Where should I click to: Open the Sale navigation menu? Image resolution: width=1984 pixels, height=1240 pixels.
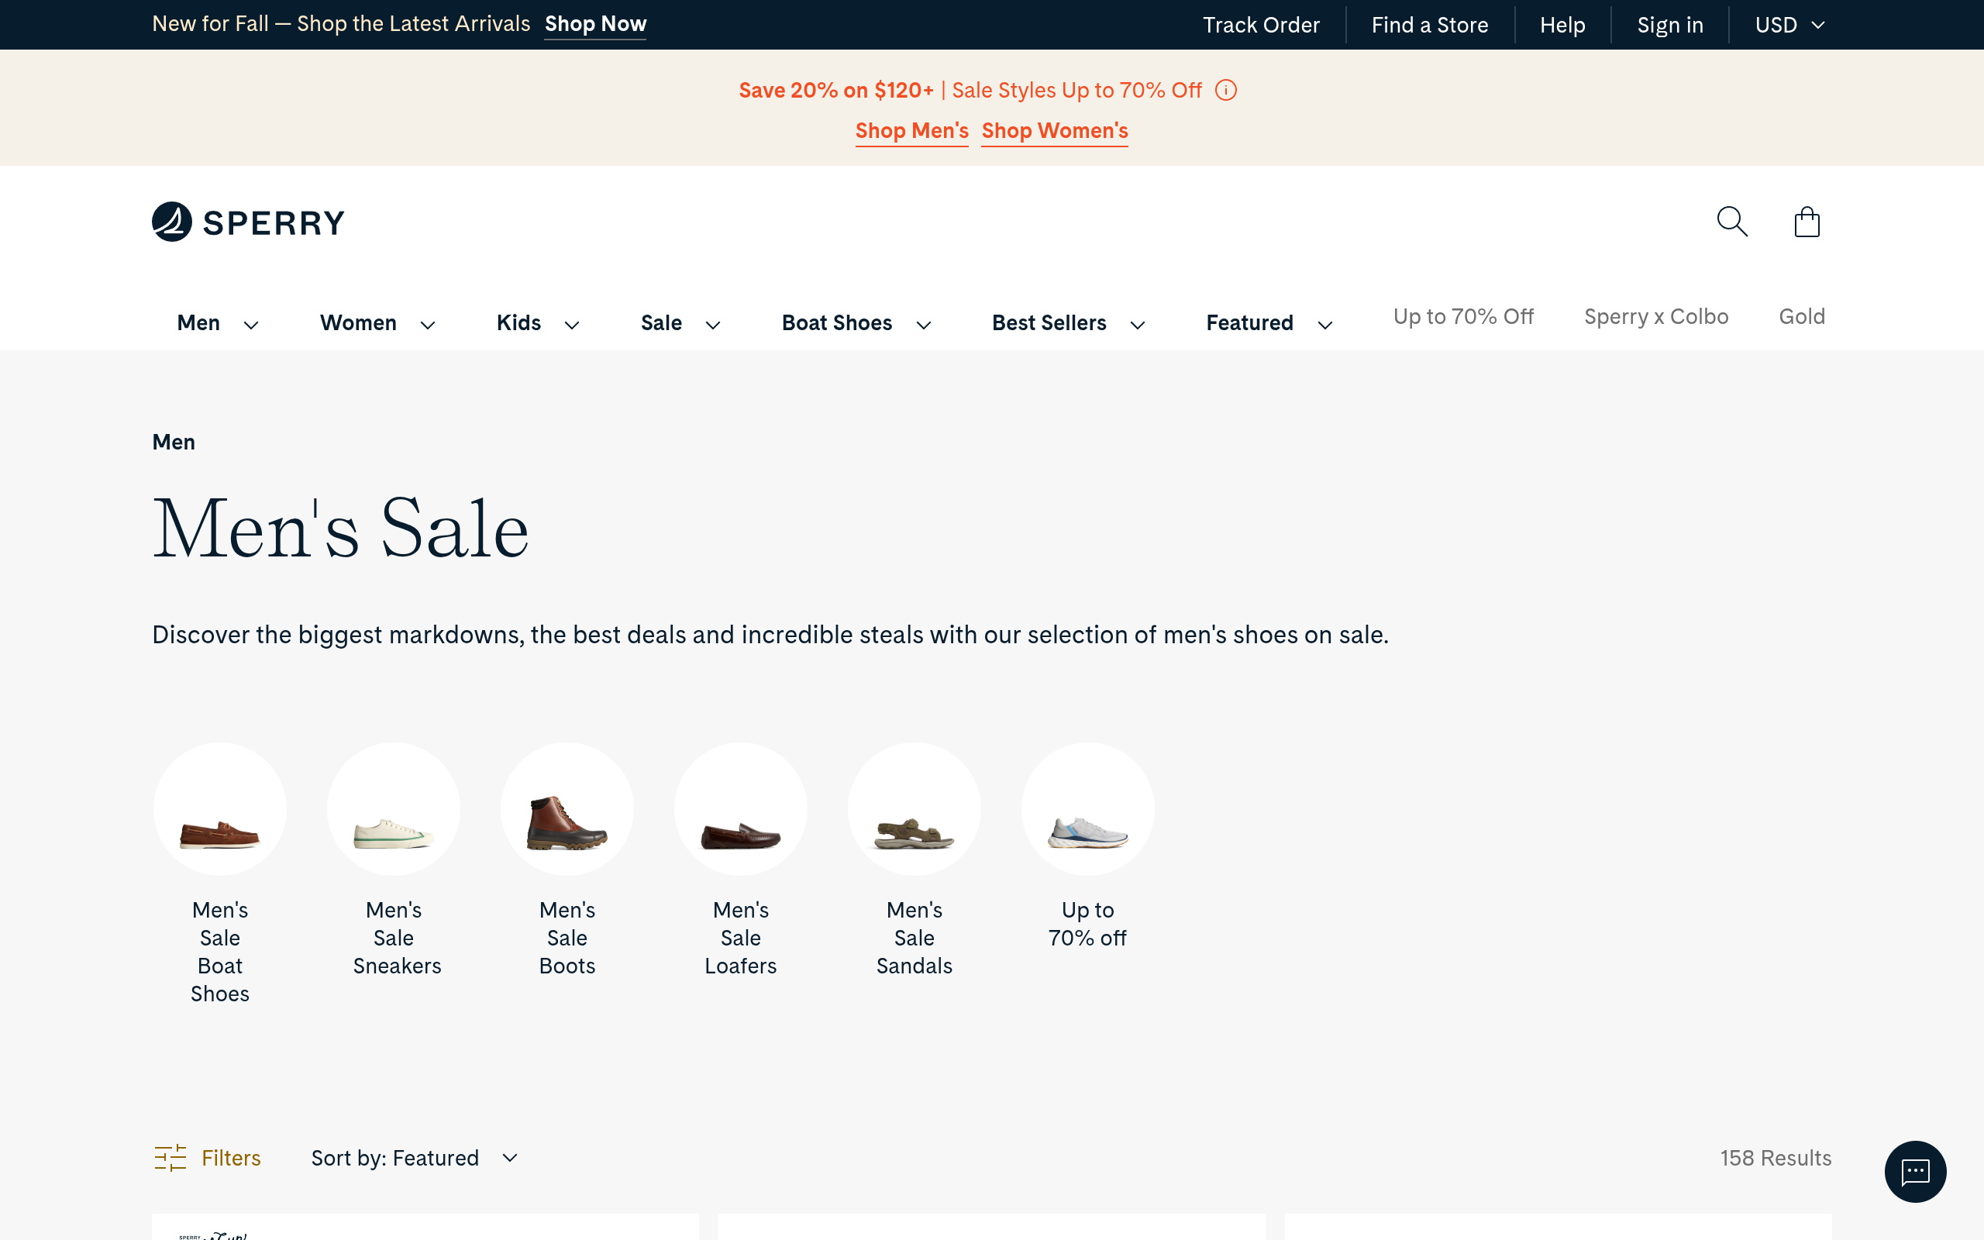click(x=662, y=323)
